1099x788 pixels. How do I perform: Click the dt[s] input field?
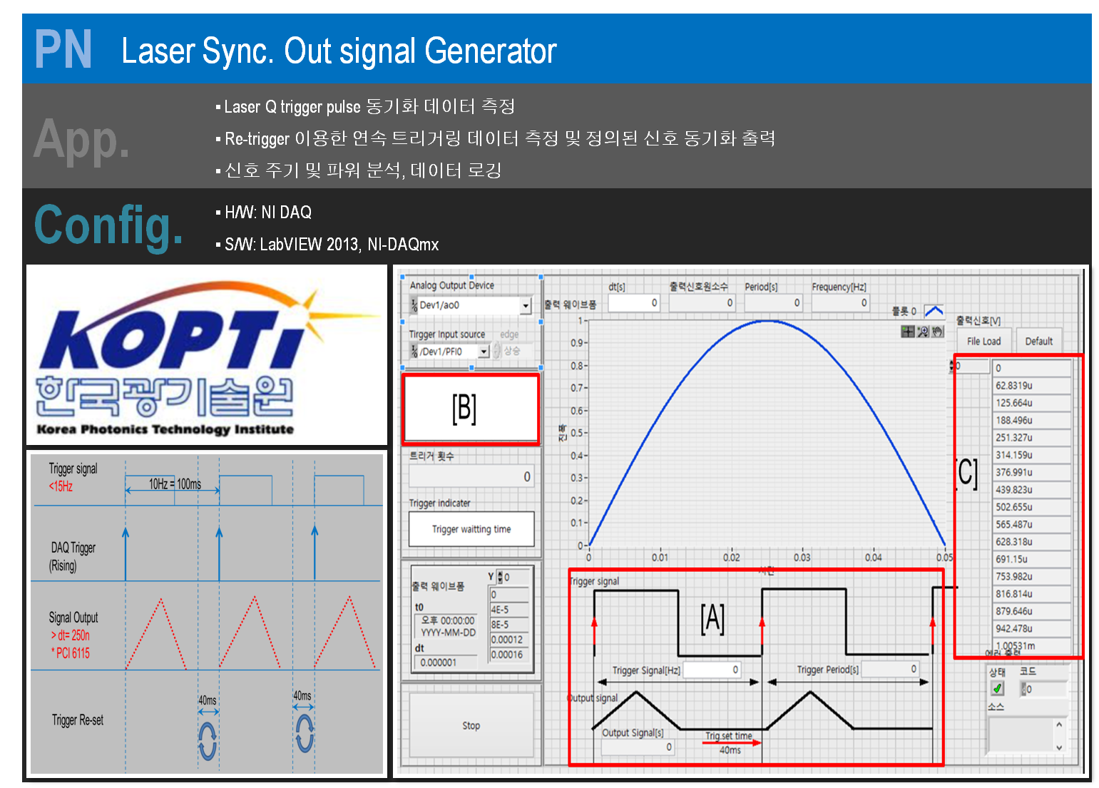pyautogui.click(x=633, y=303)
